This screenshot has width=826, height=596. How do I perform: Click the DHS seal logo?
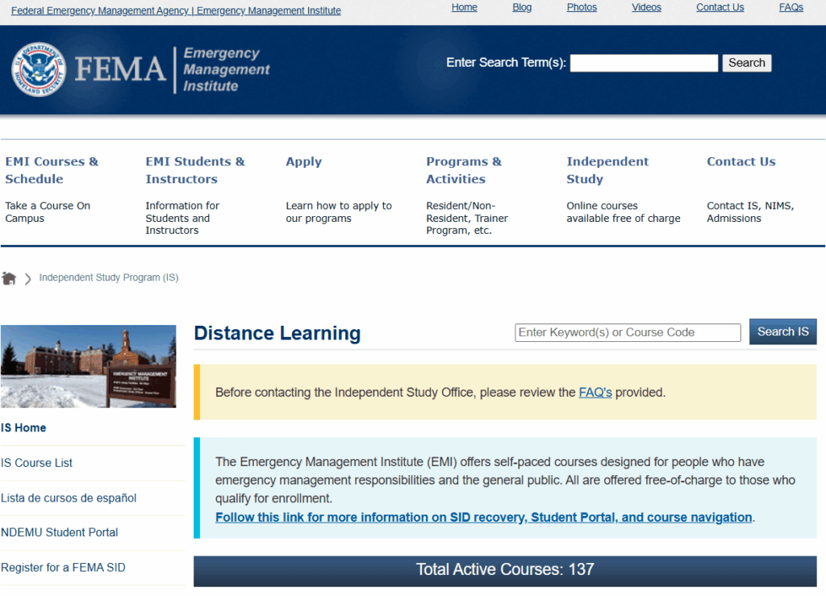pos(39,69)
